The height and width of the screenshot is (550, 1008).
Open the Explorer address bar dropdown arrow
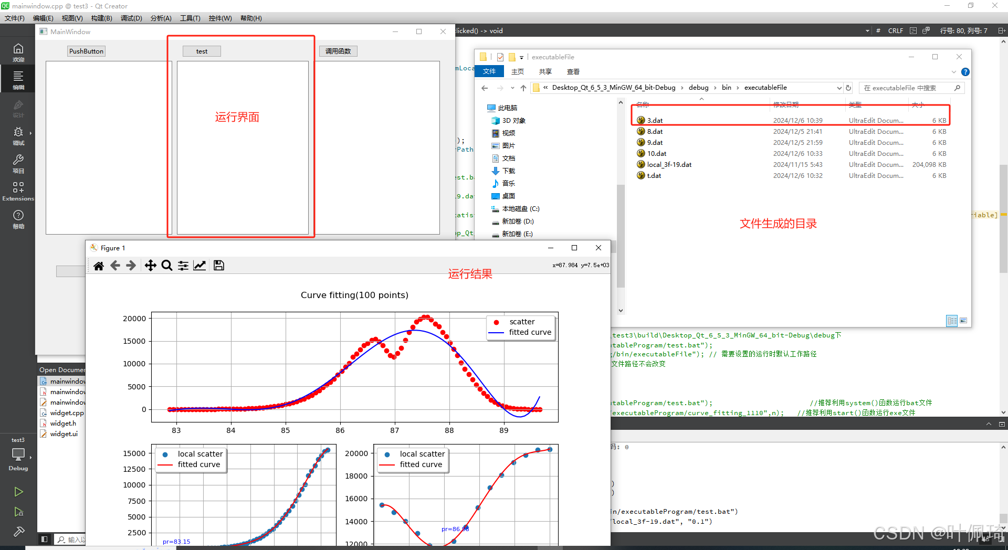pos(839,88)
